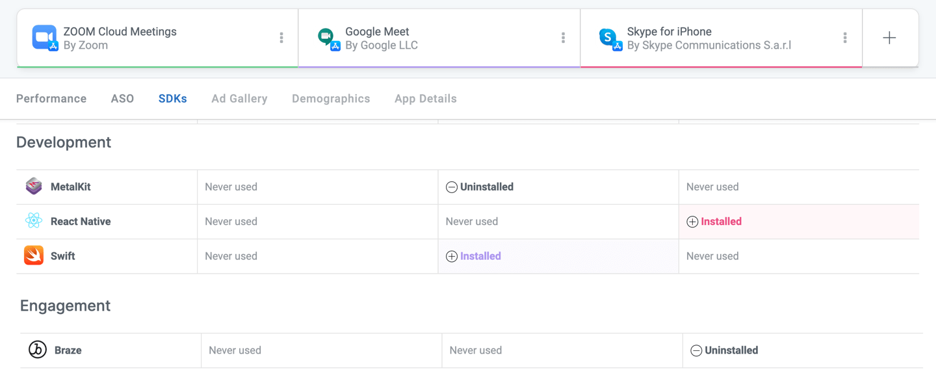Click the By Skype Communications S.a.r.l publisher

tap(709, 45)
